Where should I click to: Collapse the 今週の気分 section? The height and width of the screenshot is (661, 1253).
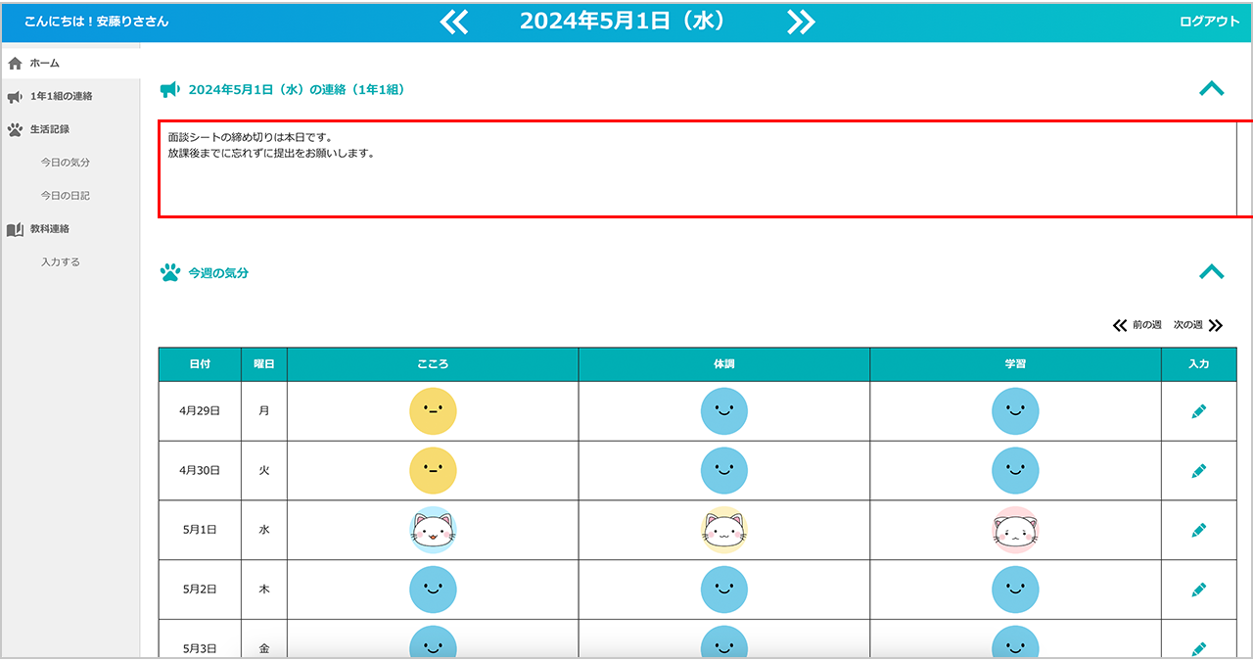[1211, 272]
